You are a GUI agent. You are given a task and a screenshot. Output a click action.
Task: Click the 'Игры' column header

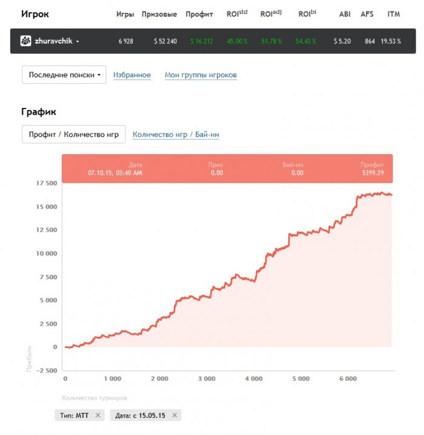[x=125, y=14]
